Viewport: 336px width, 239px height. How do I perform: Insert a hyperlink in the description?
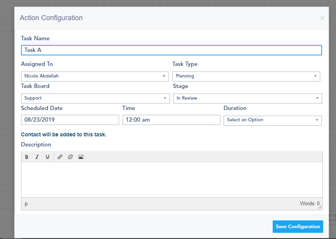(60, 156)
